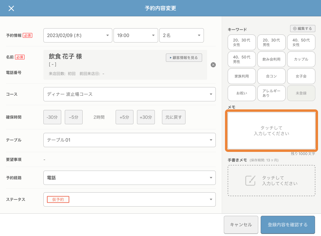Open the テーブル 01 table dropdown
The width and height of the screenshot is (321, 236).
[129, 140]
